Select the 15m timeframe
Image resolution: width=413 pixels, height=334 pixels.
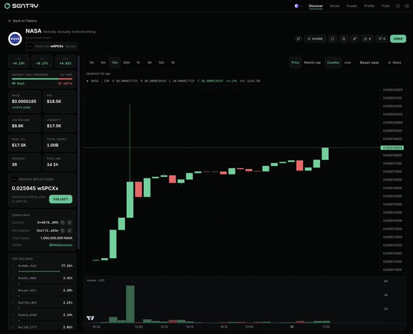point(115,62)
